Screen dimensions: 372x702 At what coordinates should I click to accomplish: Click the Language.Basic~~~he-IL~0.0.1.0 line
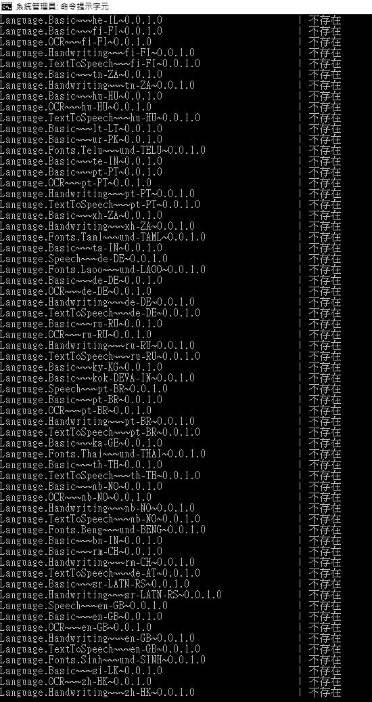(81, 20)
